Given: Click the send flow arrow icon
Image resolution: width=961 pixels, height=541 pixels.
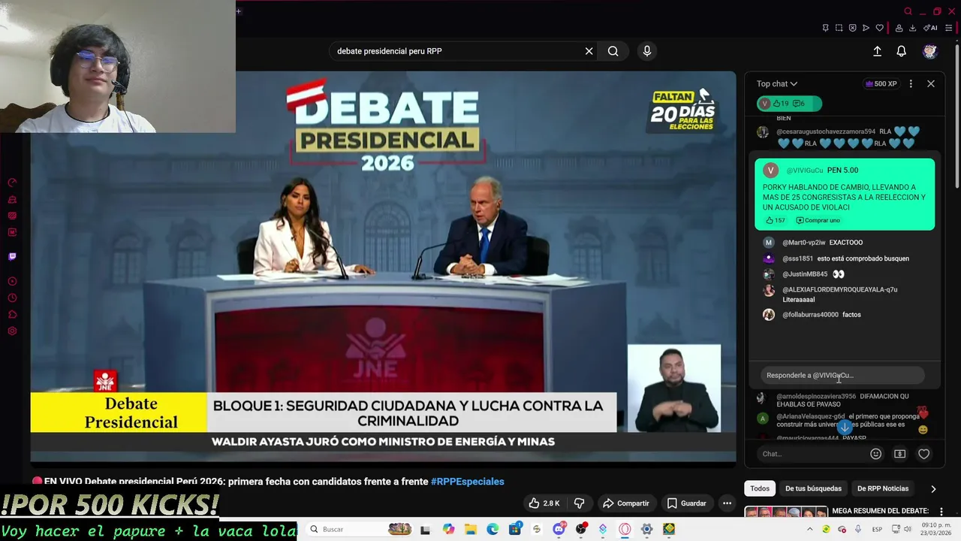Looking at the screenshot, I should 866,28.
